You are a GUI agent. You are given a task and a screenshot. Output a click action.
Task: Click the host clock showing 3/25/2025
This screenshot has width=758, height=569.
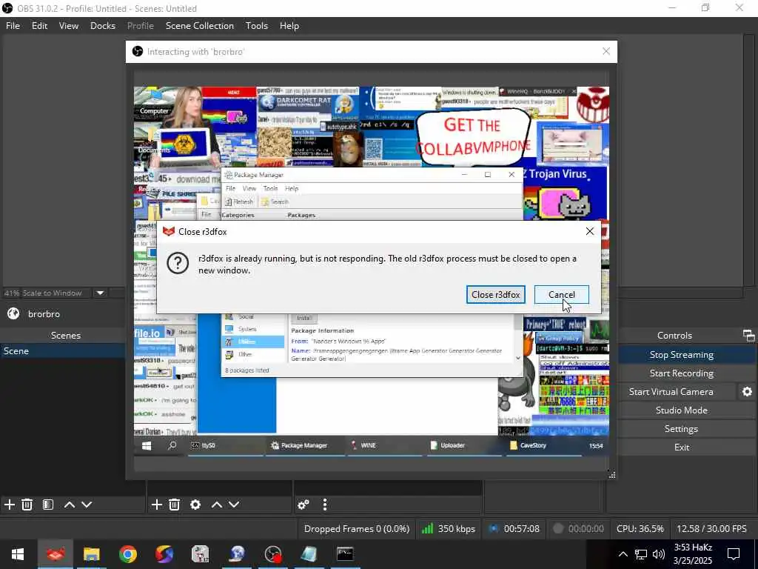[693, 554]
